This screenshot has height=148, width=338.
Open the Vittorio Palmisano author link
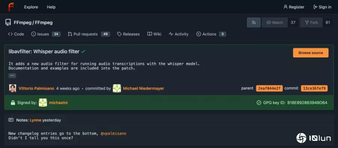(x=36, y=88)
